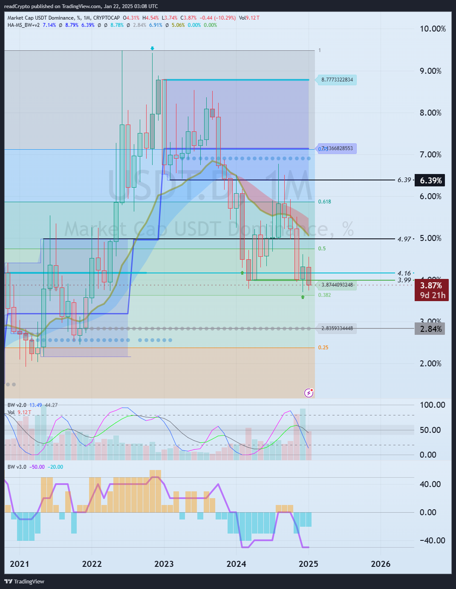This screenshot has width=456, height=589.
Task: Click the 100.00 scale label in BW v2.0 pane
Action: coord(433,405)
